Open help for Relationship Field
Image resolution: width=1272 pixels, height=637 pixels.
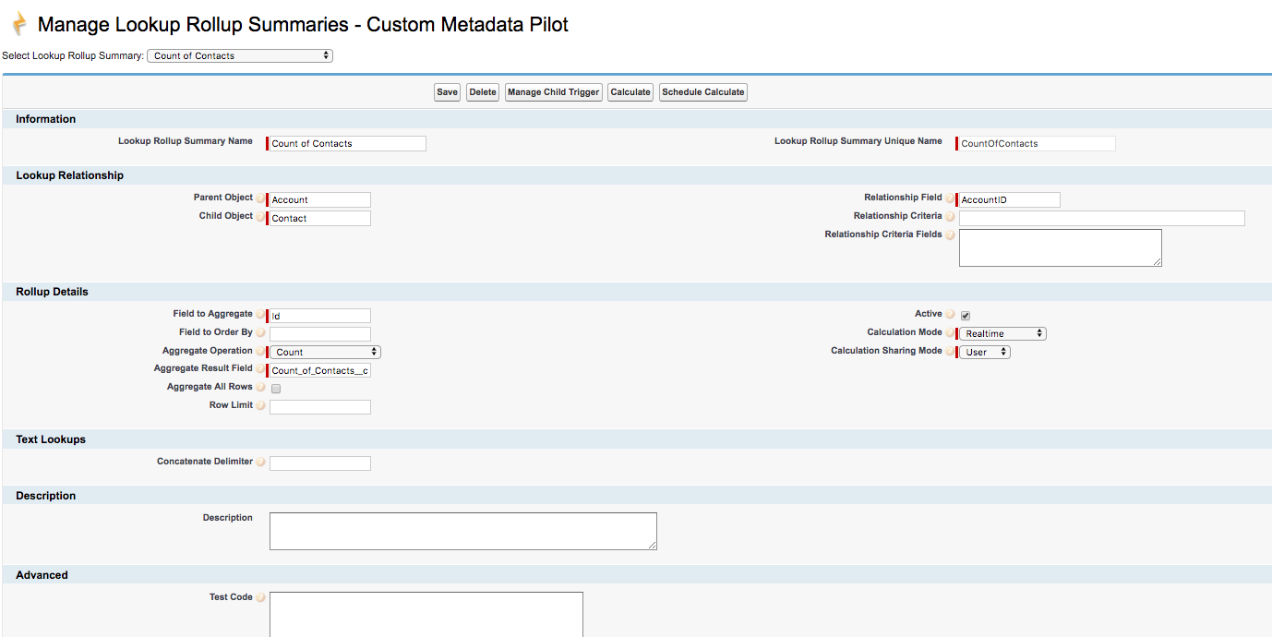(x=950, y=198)
